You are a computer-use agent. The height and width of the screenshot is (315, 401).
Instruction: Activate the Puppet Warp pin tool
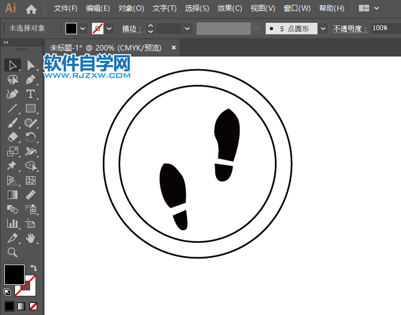pyautogui.click(x=12, y=166)
